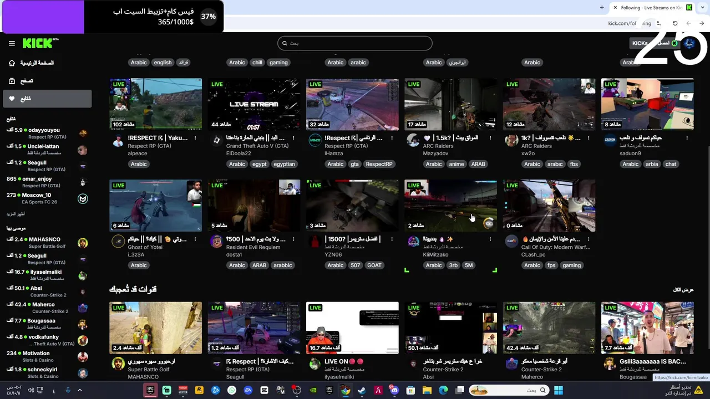The height and width of the screenshot is (399, 710).
Task: Open three-dot menu on IHamza stream card
Action: pyautogui.click(x=392, y=138)
